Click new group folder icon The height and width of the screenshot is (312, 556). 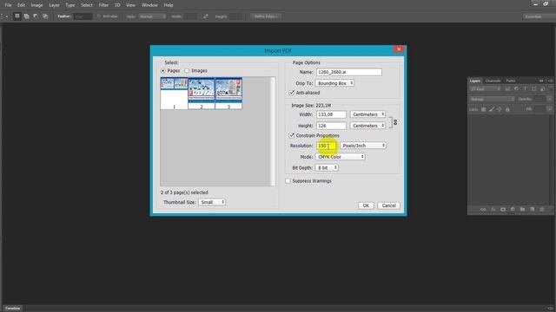click(x=522, y=210)
